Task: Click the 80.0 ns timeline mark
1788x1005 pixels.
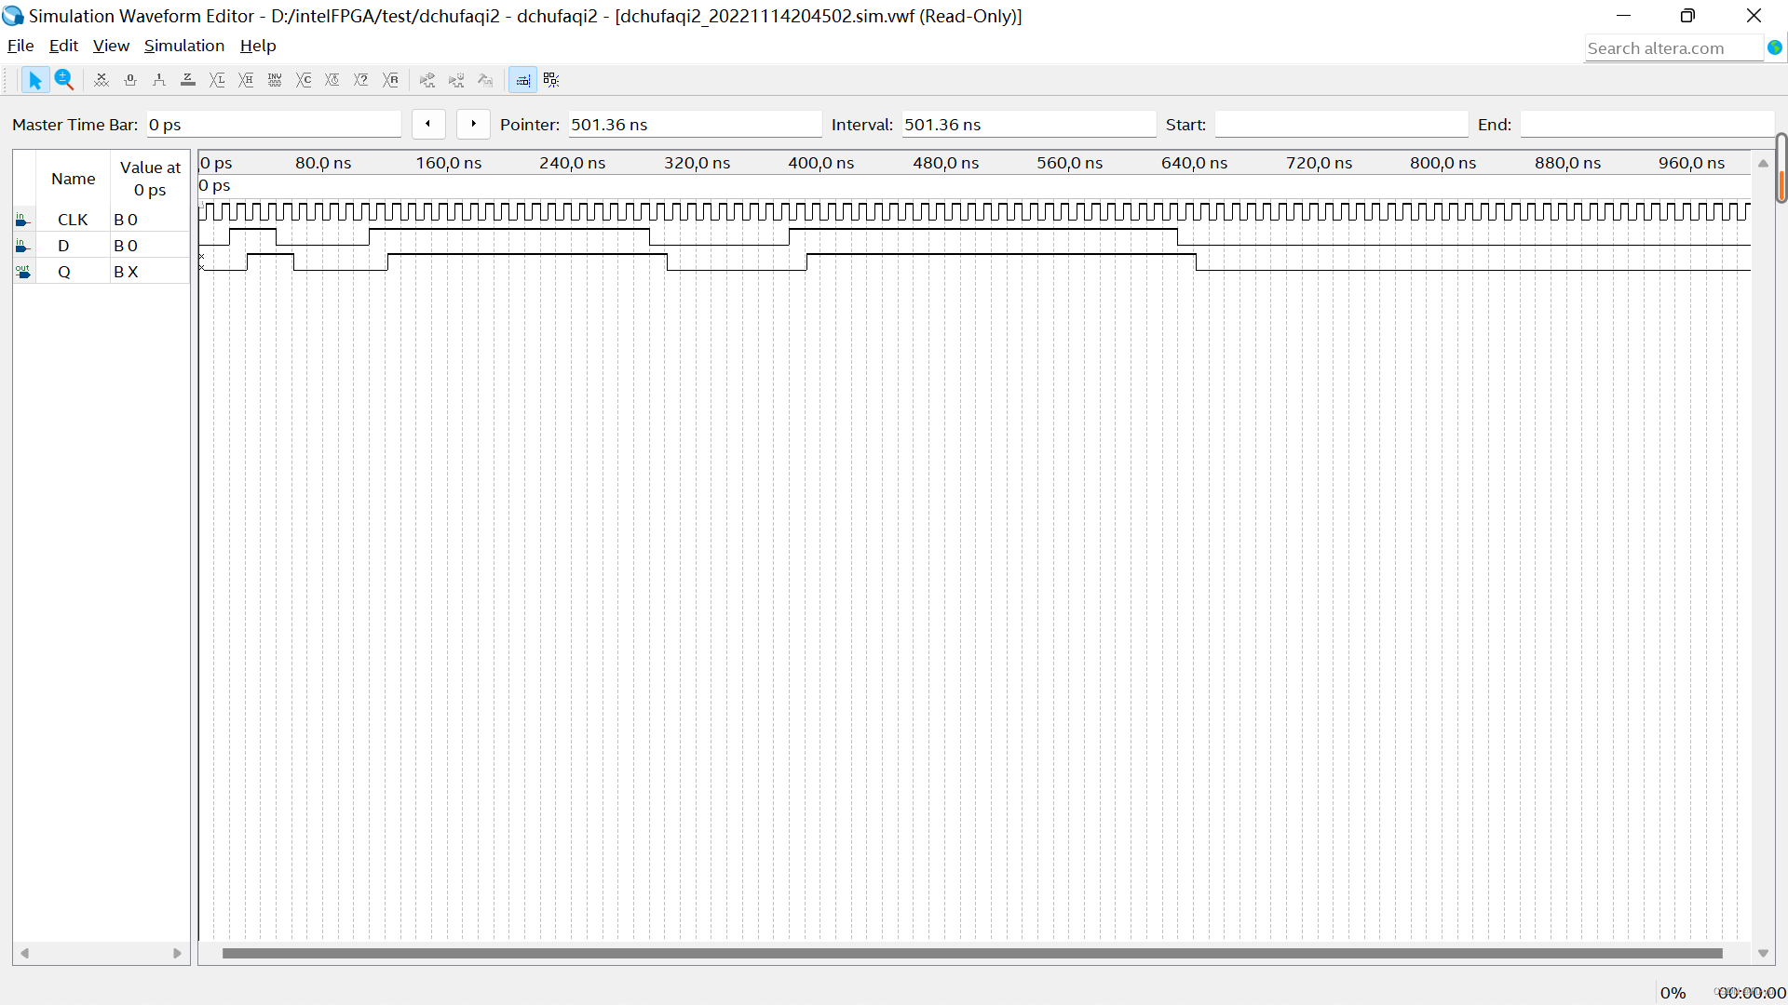Action: (323, 163)
